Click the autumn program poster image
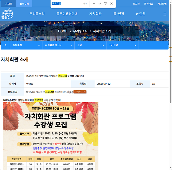Viewport: 172px width, 170px height. (x=51, y=136)
